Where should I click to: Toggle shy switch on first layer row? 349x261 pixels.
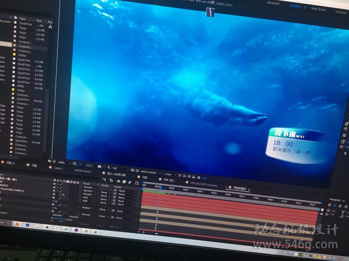54,184
